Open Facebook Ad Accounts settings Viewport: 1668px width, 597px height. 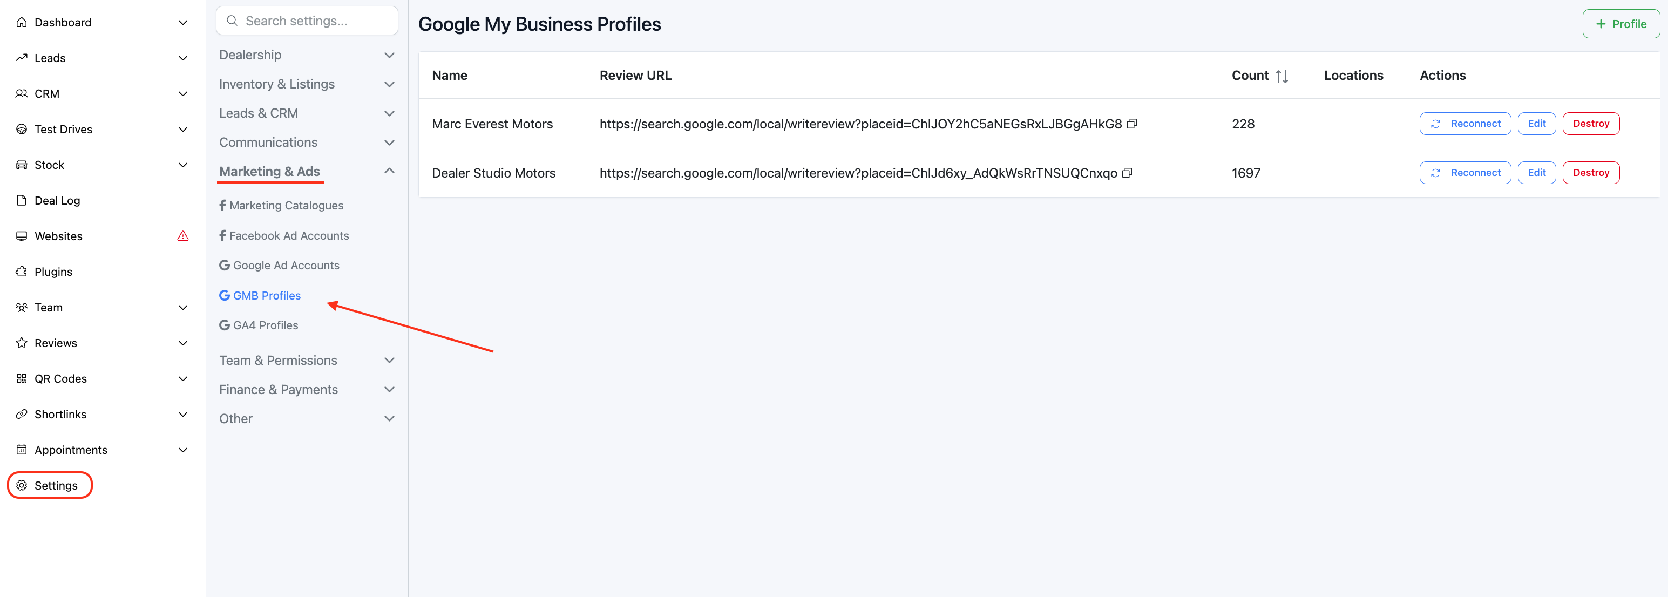pos(289,236)
